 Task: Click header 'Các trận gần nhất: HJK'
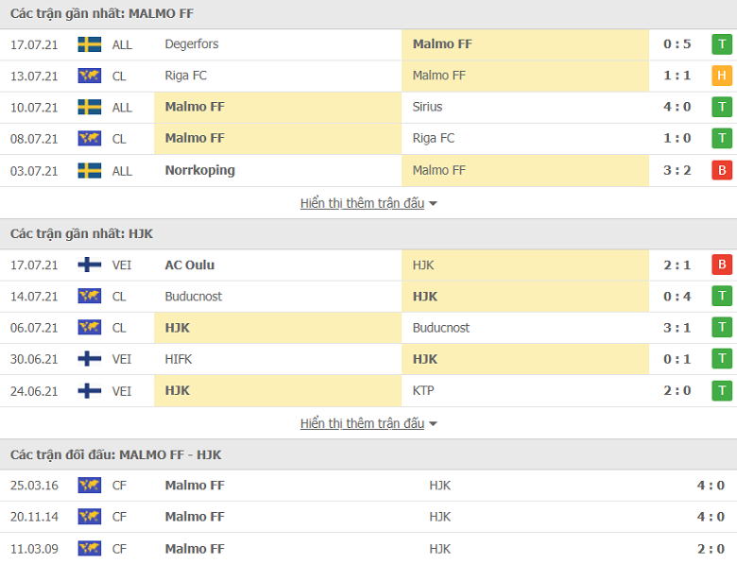pos(81,233)
